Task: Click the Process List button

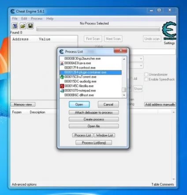Action: [82, 135]
